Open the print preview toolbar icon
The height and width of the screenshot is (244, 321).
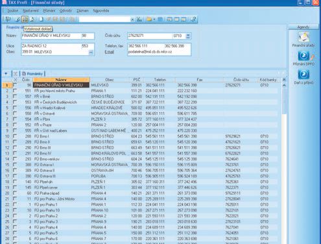32,19
